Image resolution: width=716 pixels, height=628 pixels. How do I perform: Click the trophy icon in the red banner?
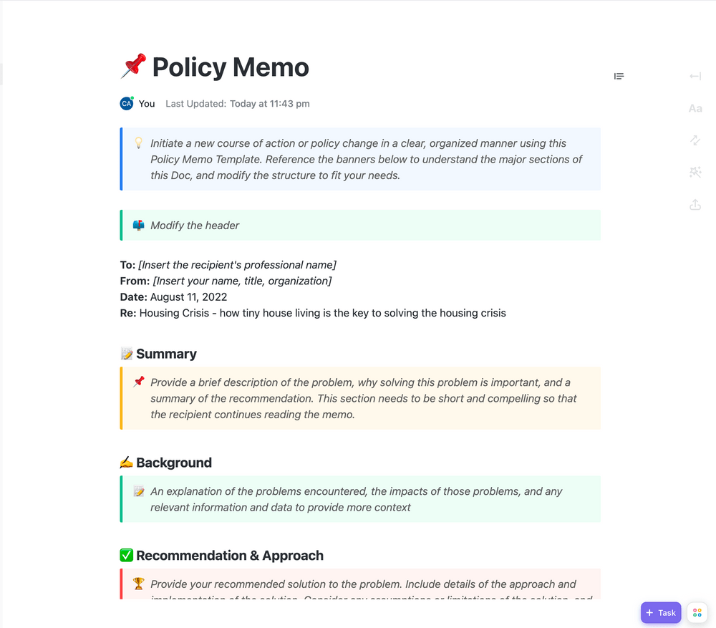(138, 584)
